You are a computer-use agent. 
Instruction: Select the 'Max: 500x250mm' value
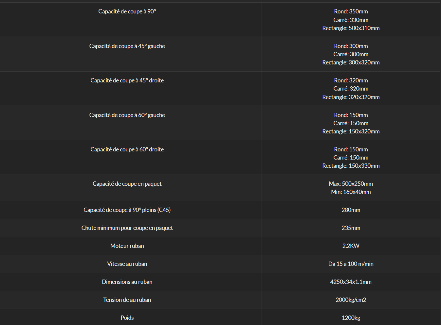(x=351, y=184)
